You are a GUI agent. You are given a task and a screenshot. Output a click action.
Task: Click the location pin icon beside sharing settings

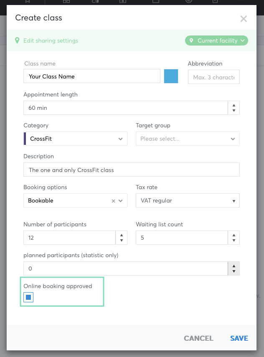tap(17, 41)
